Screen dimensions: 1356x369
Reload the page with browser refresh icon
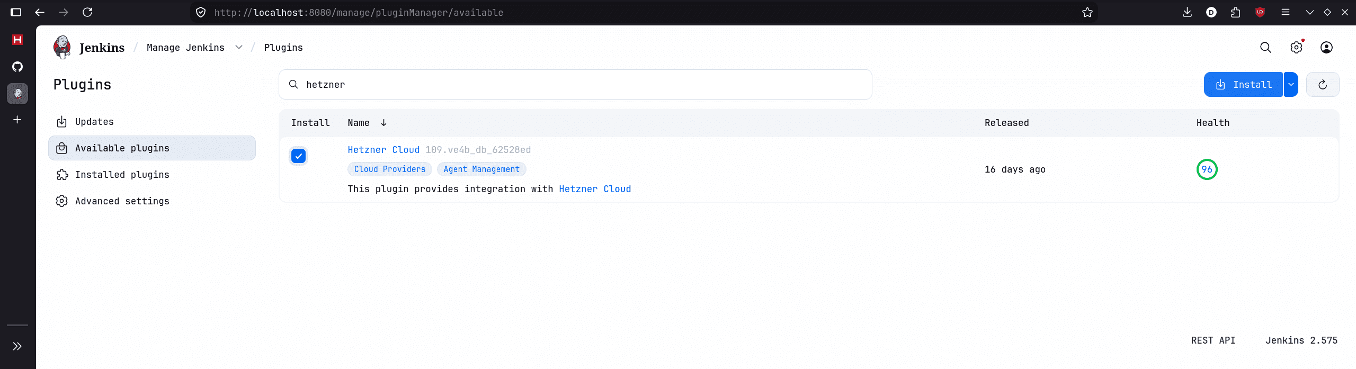87,12
